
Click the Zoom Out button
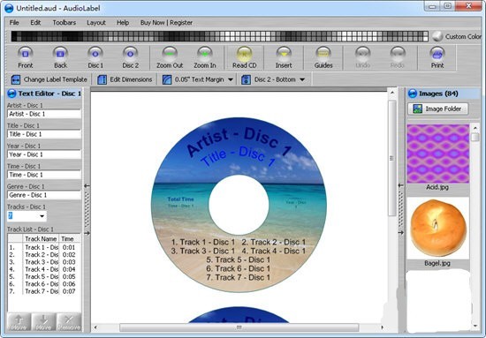(x=170, y=57)
